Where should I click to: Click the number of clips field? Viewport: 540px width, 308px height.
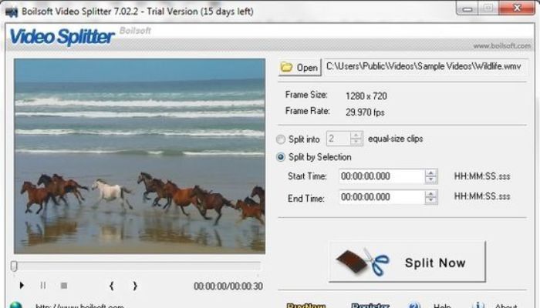[338, 139]
